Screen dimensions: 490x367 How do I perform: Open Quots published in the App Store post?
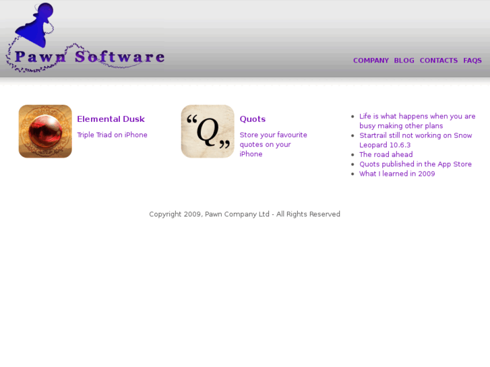point(415,164)
